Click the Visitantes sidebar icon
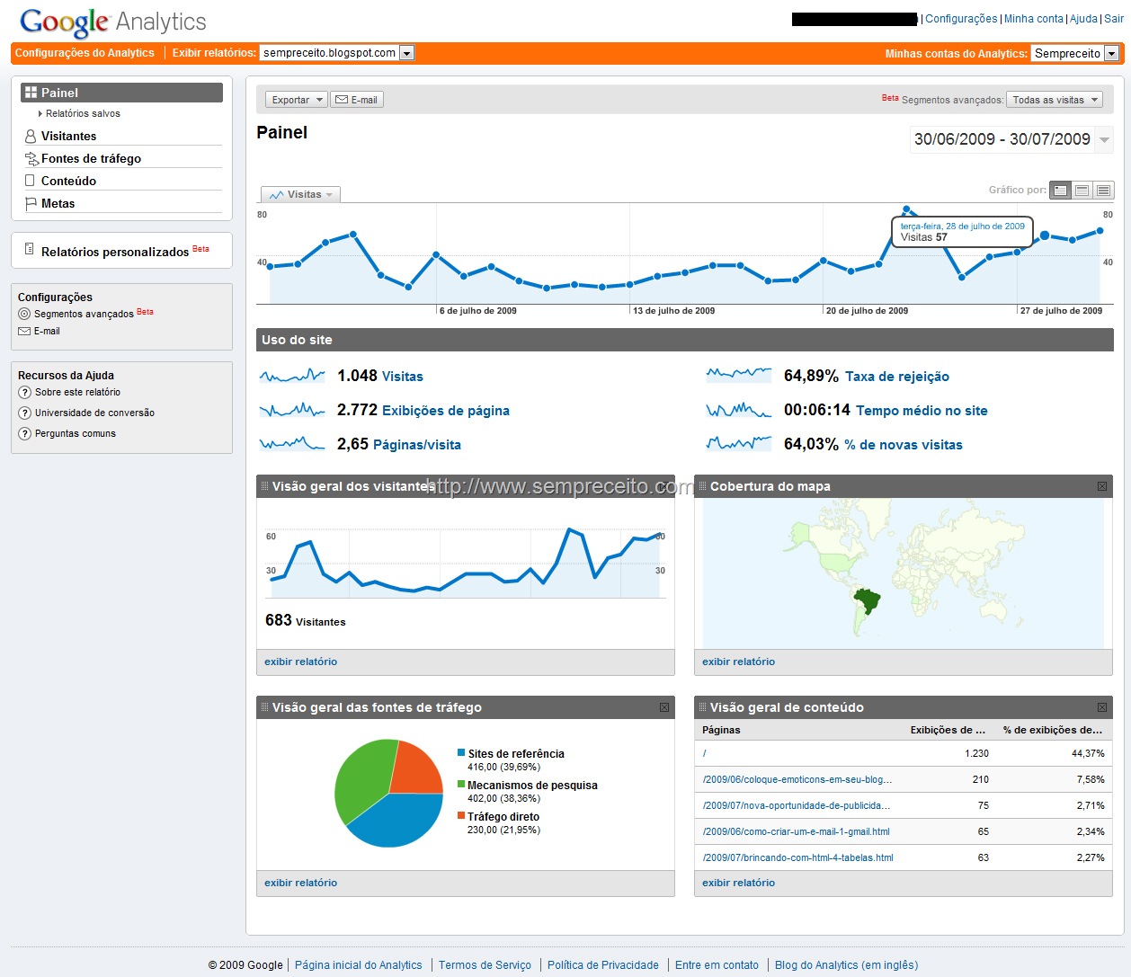This screenshot has width=1131, height=977. 31,137
